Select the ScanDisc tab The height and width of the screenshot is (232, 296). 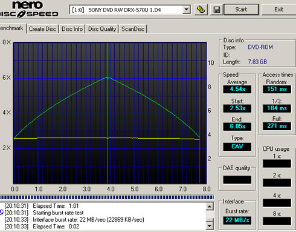(133, 29)
